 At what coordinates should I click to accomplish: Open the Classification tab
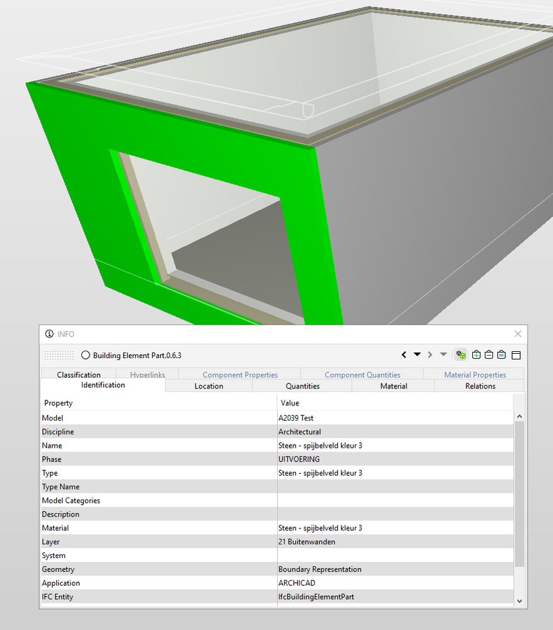tap(78, 374)
